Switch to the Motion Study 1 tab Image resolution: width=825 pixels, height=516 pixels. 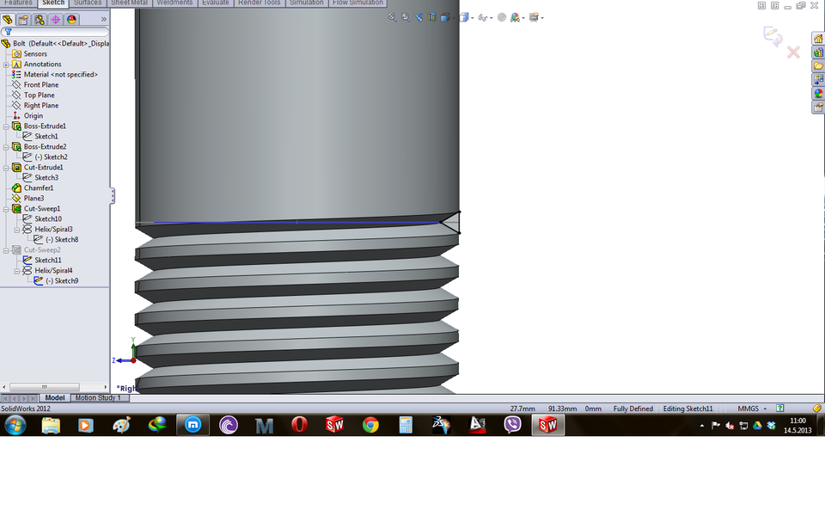(97, 398)
